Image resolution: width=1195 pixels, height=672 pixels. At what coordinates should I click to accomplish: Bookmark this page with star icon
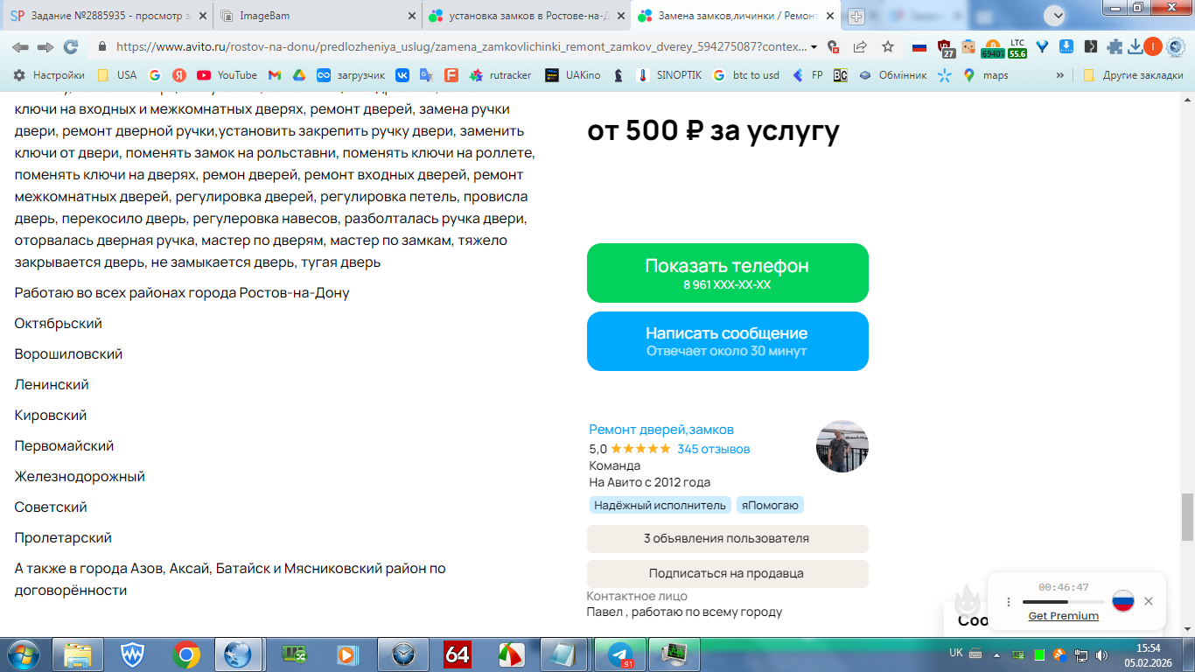point(887,47)
